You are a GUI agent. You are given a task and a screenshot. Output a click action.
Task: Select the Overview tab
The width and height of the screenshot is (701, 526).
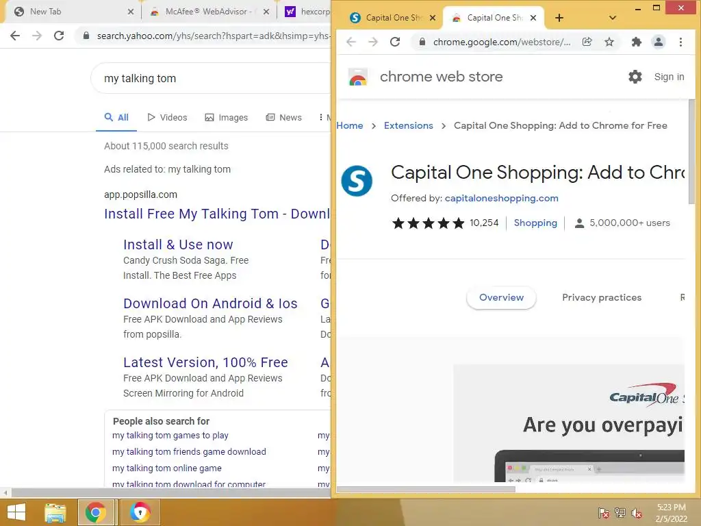pyautogui.click(x=501, y=297)
